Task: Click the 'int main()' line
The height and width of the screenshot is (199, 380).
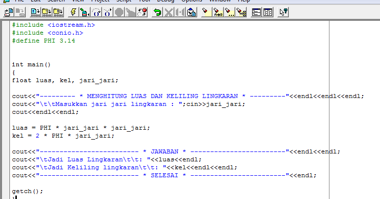Action: 31,65
